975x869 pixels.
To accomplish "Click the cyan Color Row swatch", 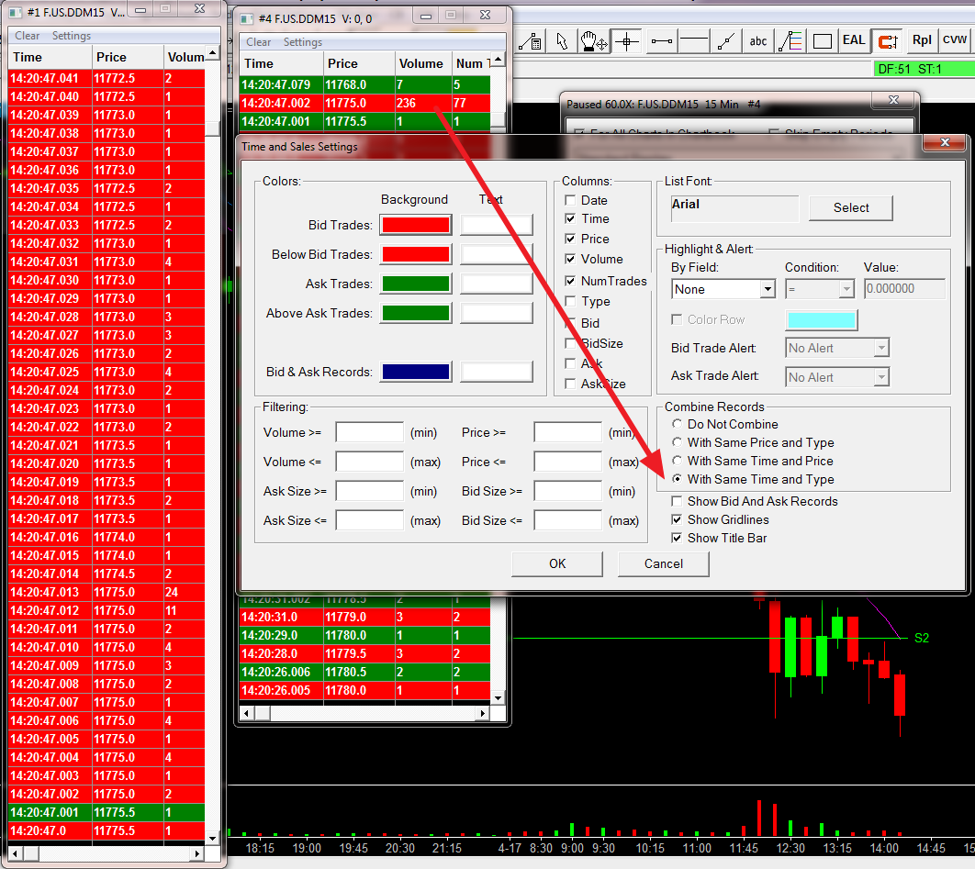I will coord(822,320).
